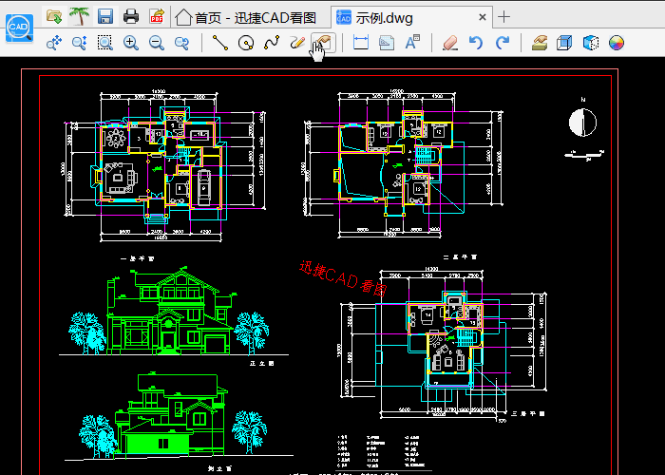The height and width of the screenshot is (475, 665).
Task: Export drawing using the PDF icon
Action: pos(156,16)
